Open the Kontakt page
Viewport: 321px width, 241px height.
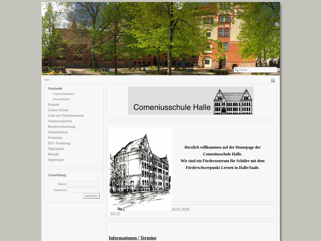54,104
